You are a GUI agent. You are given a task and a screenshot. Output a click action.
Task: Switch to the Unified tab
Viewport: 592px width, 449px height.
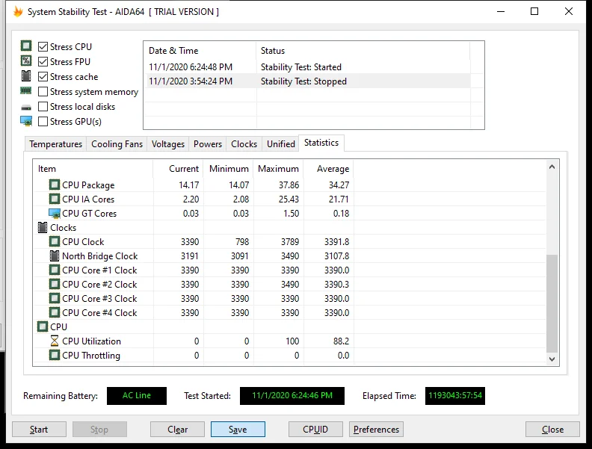(x=281, y=144)
